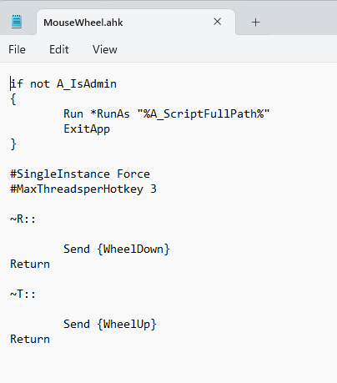The width and height of the screenshot is (337, 383).
Task: Click the last Return statement
Action: 30,340
